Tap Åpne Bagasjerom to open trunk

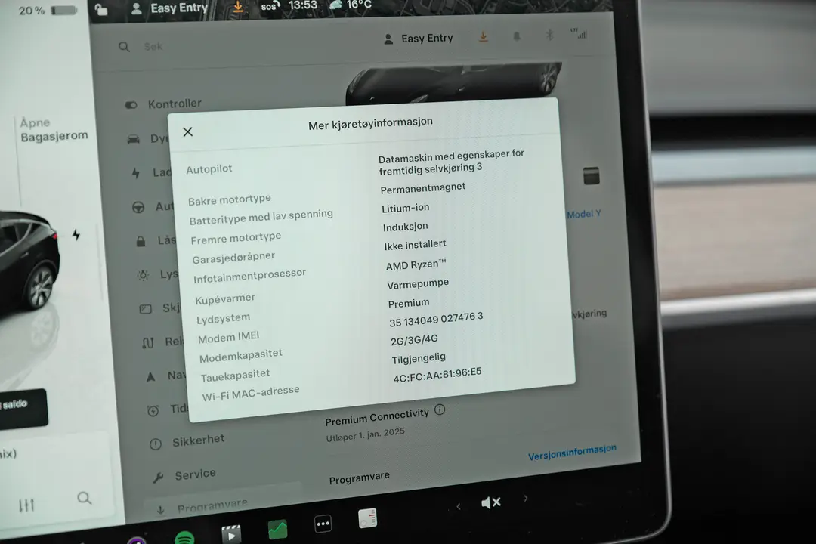[54, 129]
